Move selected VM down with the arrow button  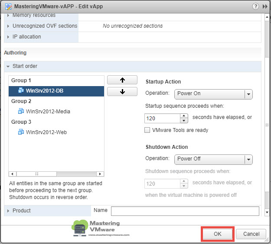click(122, 92)
